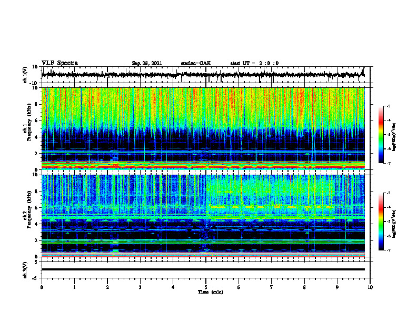Click the "3" time axis tick label

pos(140,287)
